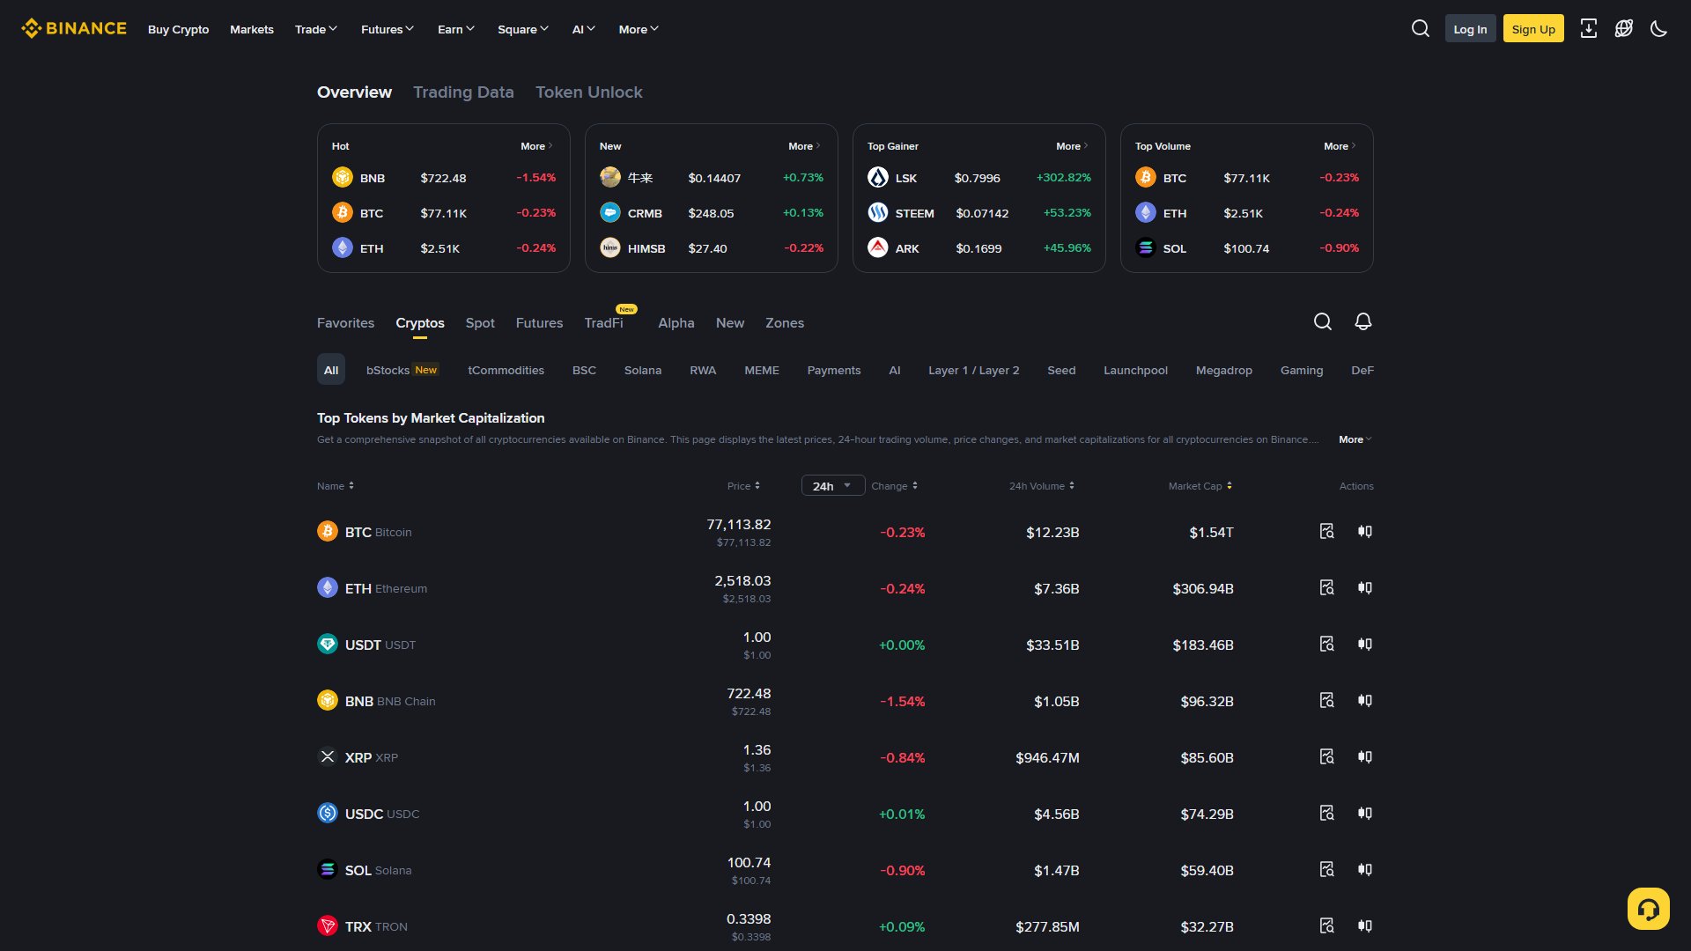This screenshot has width=1691, height=951.
Task: Open the Zones tab
Action: 785,323
